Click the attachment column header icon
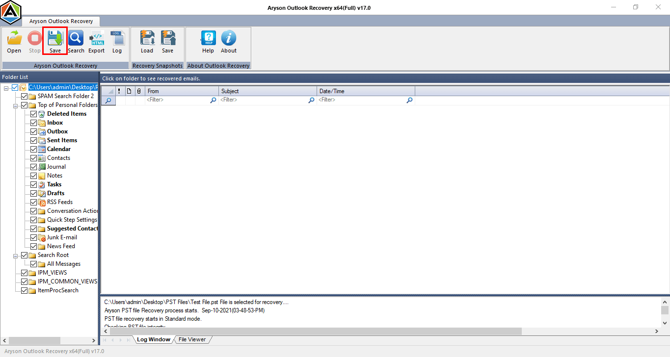670x357 pixels. click(139, 91)
